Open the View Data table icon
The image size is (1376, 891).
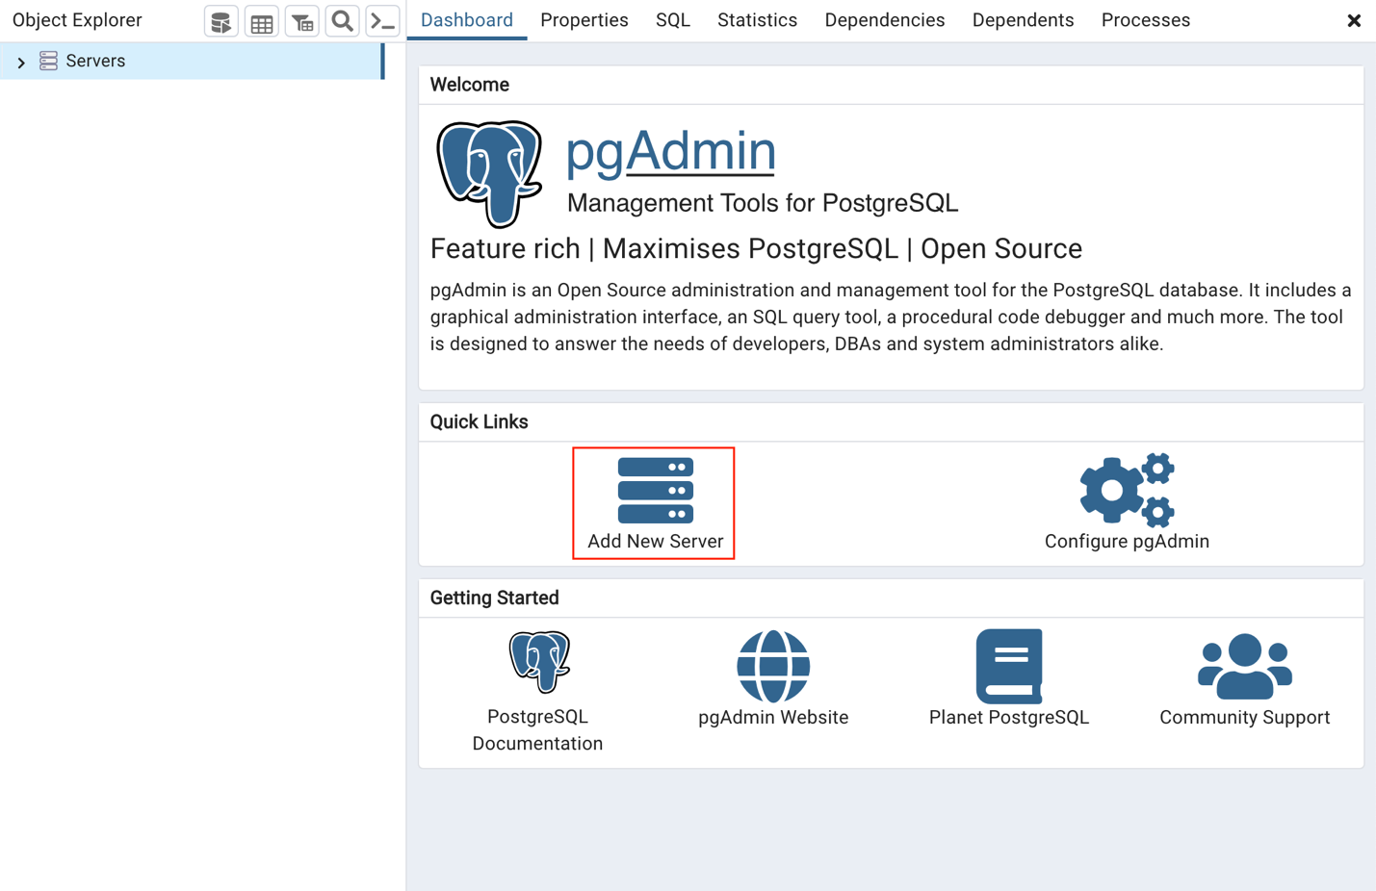pyautogui.click(x=261, y=21)
